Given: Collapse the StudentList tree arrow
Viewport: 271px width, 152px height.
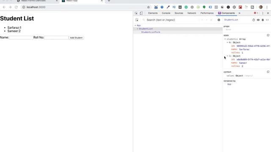Looking at the screenshot, I should (x=138, y=29).
